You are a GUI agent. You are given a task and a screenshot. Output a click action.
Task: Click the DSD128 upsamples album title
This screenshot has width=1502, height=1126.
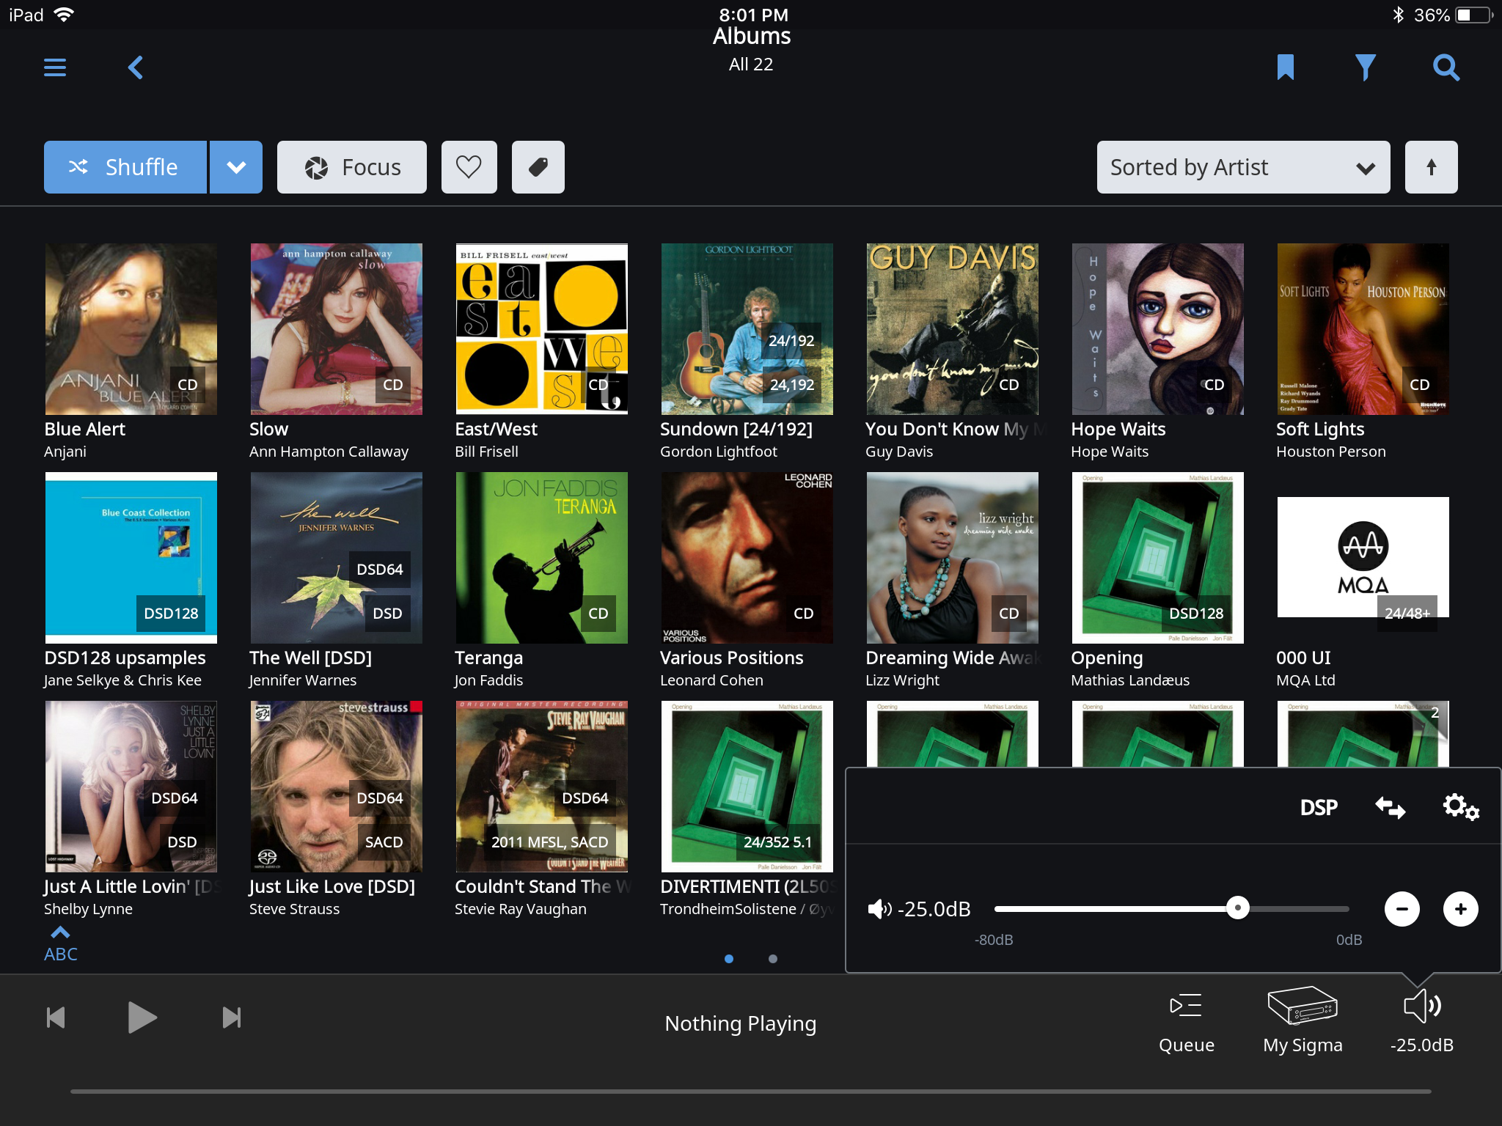(125, 658)
